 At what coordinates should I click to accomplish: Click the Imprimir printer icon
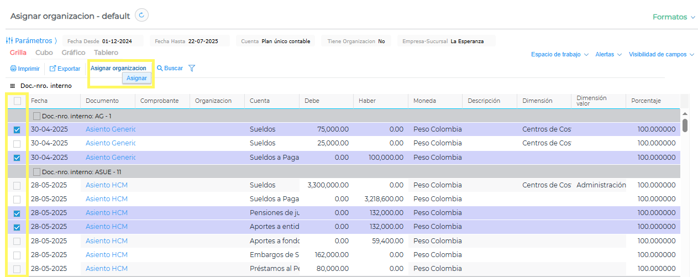(x=13, y=69)
